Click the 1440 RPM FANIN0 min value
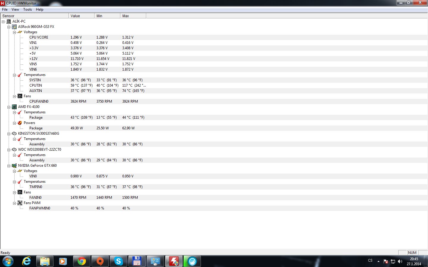The image size is (428, 267). pos(104,198)
